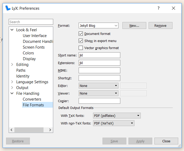Click the Remove button
Viewport: 184px width, 151px height.
[160, 25]
